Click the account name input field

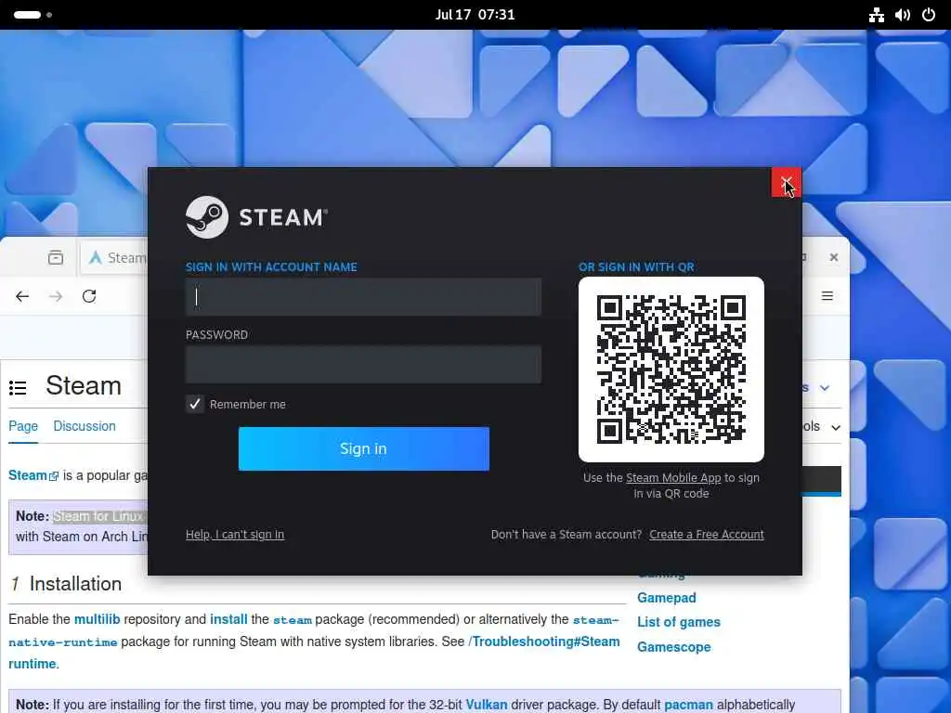(x=363, y=297)
